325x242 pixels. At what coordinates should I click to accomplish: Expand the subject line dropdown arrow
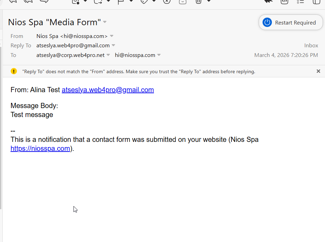pos(105,22)
